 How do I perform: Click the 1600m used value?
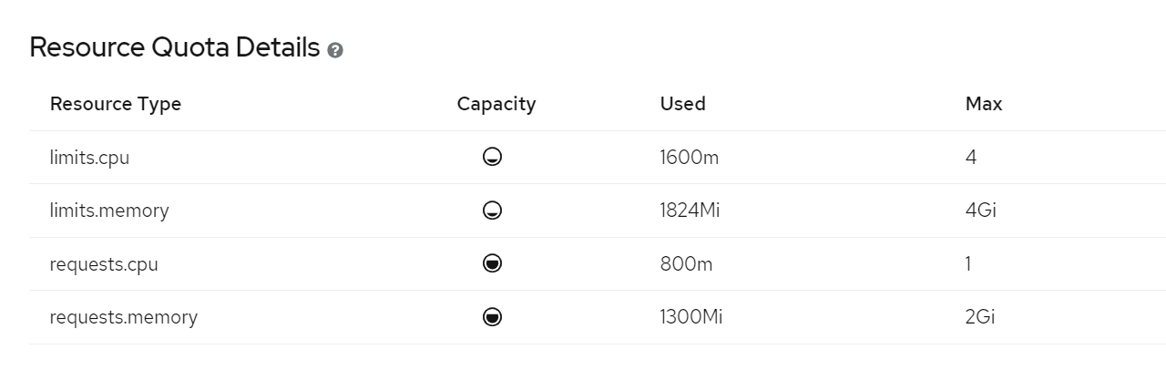690,158
